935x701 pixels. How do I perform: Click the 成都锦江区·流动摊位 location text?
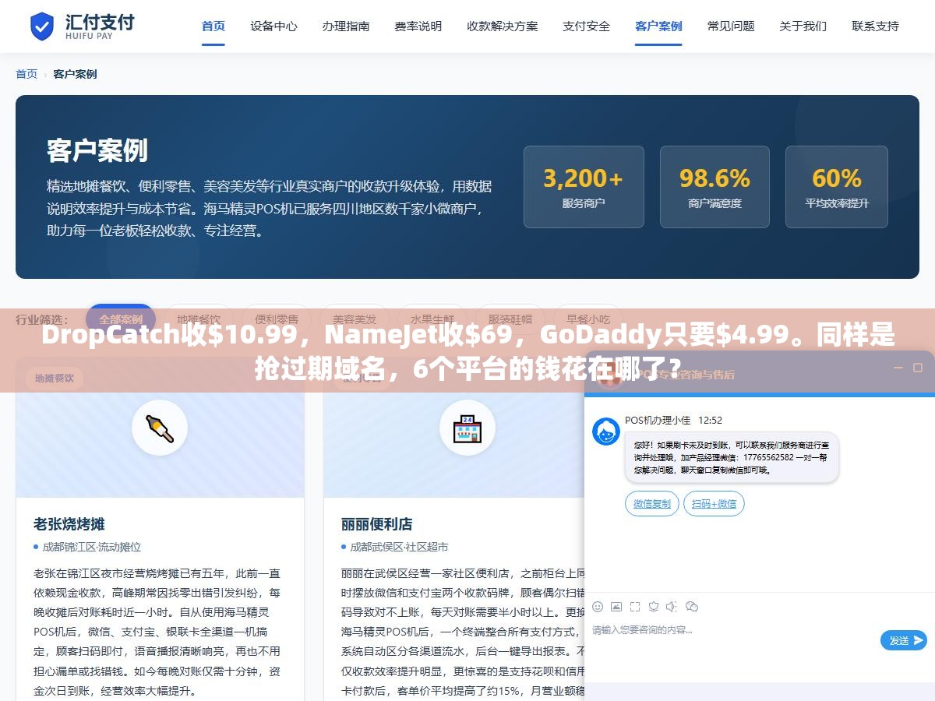point(92,547)
